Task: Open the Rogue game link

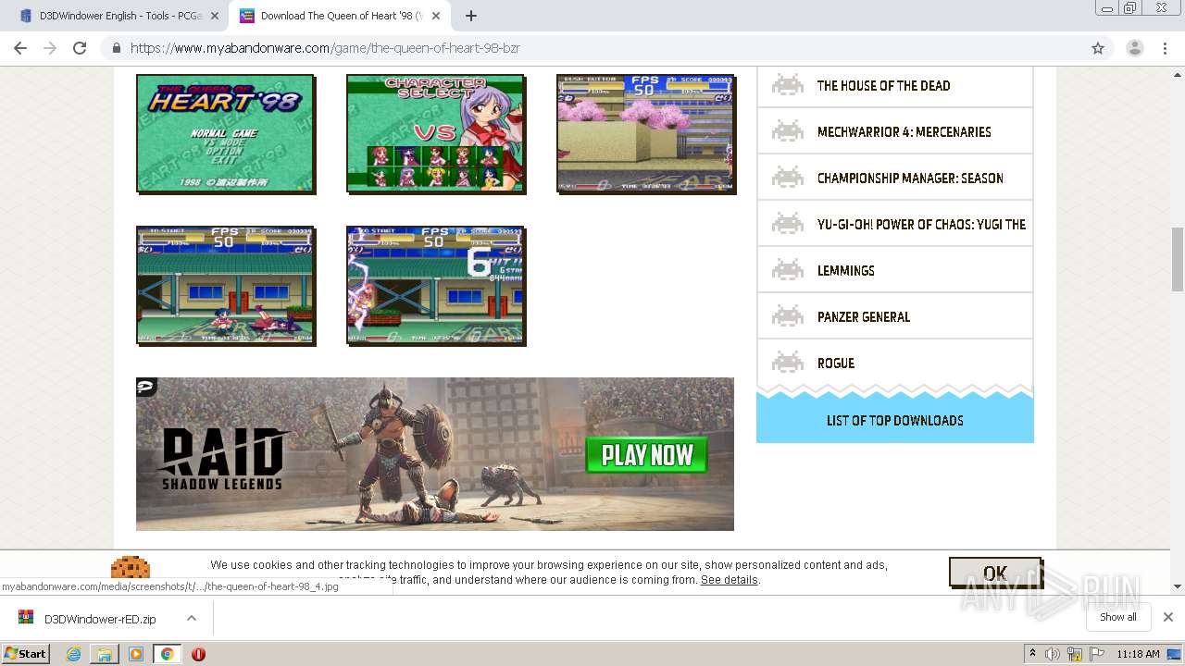Action: point(835,364)
